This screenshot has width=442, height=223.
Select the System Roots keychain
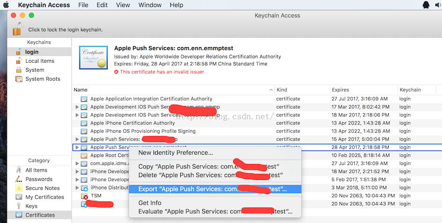click(x=43, y=79)
